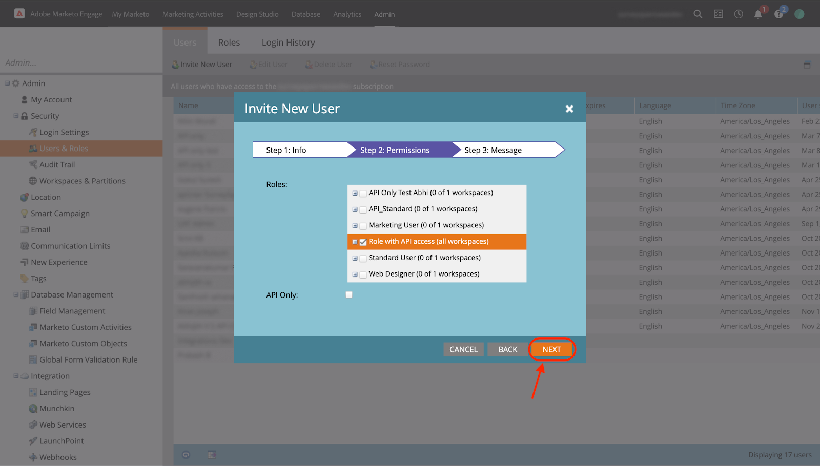Click the refresh icon in the bottom bar
This screenshot has height=466, width=820.
pos(186,455)
